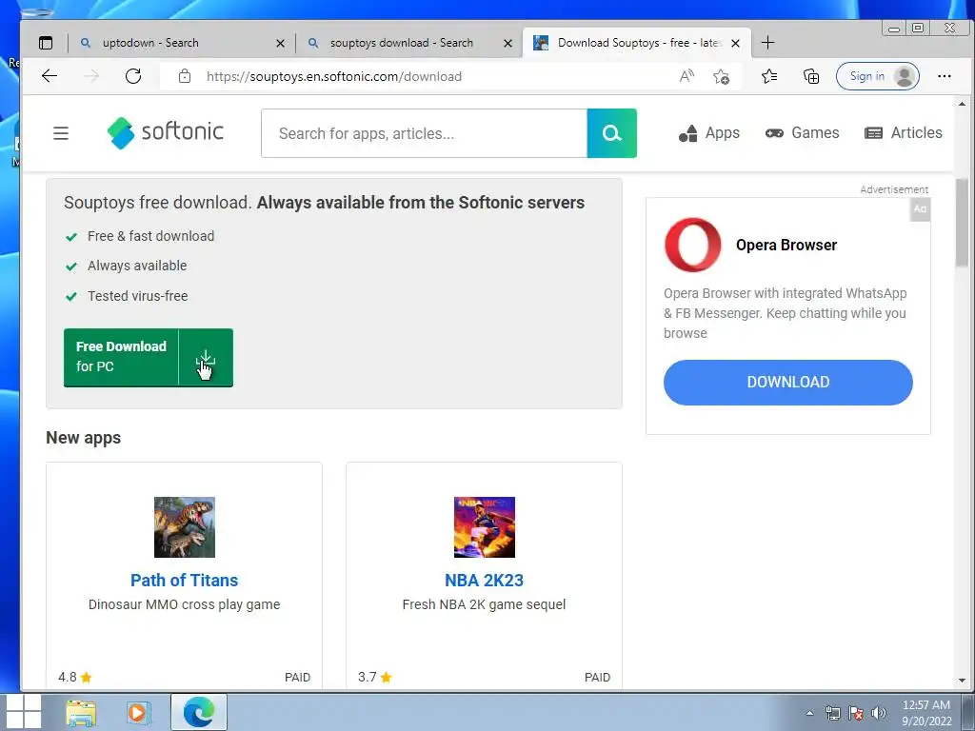975x731 pixels.
Task: Open the NBA 2K23 link
Action: 484,581
